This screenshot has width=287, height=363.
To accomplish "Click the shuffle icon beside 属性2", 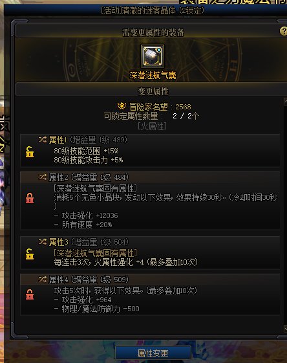I will (x=43, y=177).
